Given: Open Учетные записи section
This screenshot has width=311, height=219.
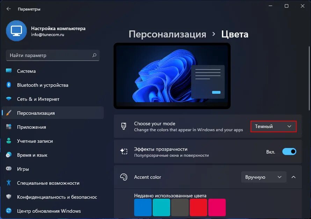Looking at the screenshot, I should pyautogui.click(x=53, y=141).
